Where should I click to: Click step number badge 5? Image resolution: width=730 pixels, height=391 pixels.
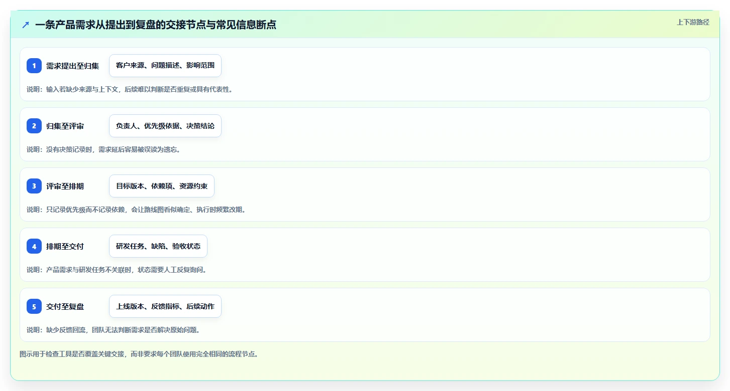pyautogui.click(x=34, y=306)
